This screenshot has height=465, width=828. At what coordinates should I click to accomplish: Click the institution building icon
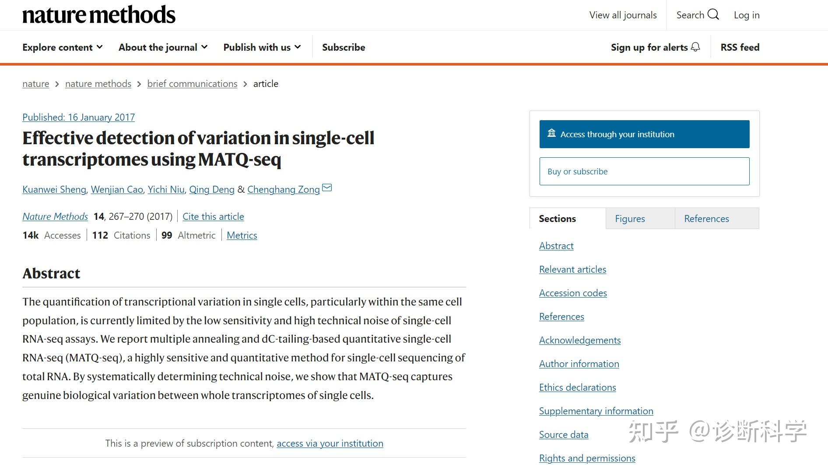(552, 133)
